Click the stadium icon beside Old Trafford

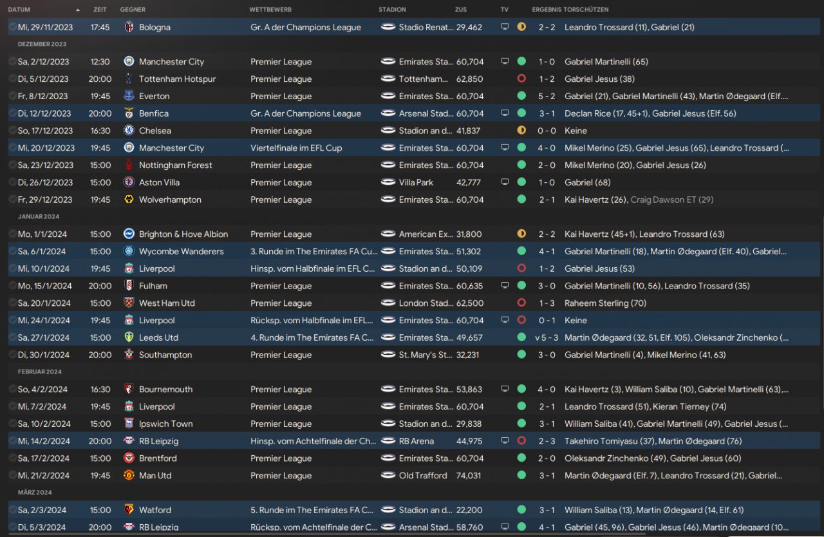pyautogui.click(x=388, y=475)
